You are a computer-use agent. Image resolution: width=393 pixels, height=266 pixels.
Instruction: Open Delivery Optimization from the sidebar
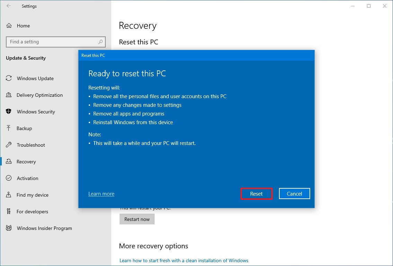coord(8,95)
